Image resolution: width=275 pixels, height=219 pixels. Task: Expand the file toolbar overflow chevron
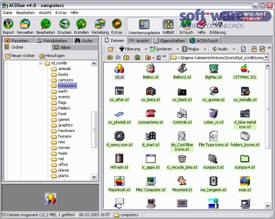click(269, 48)
